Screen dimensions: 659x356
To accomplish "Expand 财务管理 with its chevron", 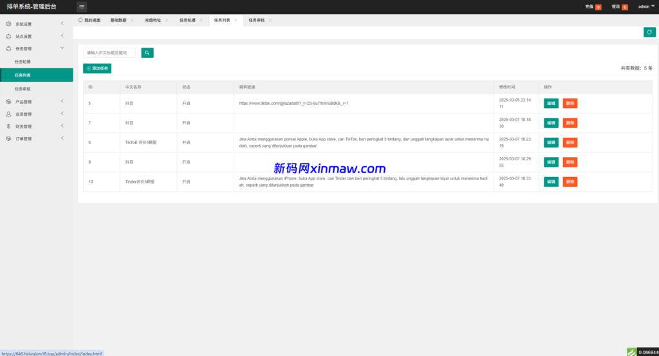I will (62, 126).
